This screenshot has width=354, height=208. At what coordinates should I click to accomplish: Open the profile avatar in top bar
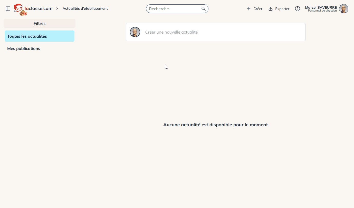coord(343,9)
